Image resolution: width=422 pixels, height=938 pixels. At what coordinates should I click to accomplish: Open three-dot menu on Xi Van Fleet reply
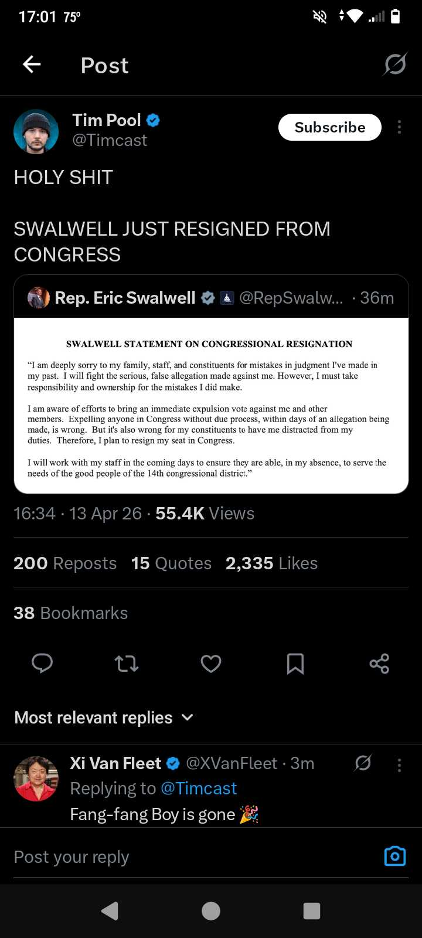pos(399,764)
